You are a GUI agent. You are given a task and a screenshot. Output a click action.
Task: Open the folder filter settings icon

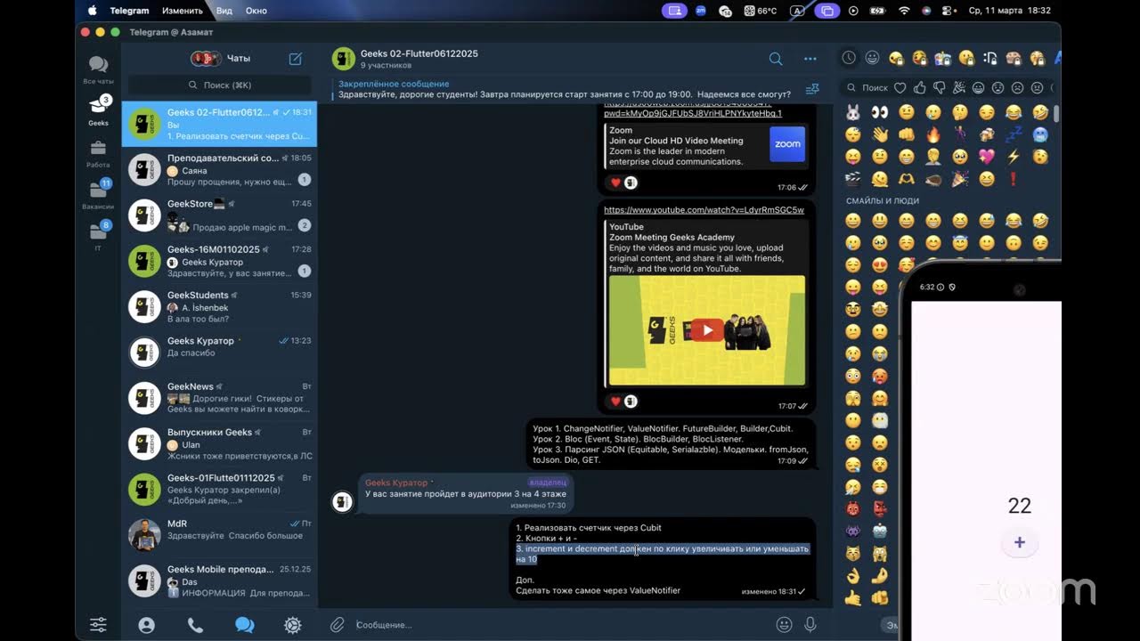98,625
